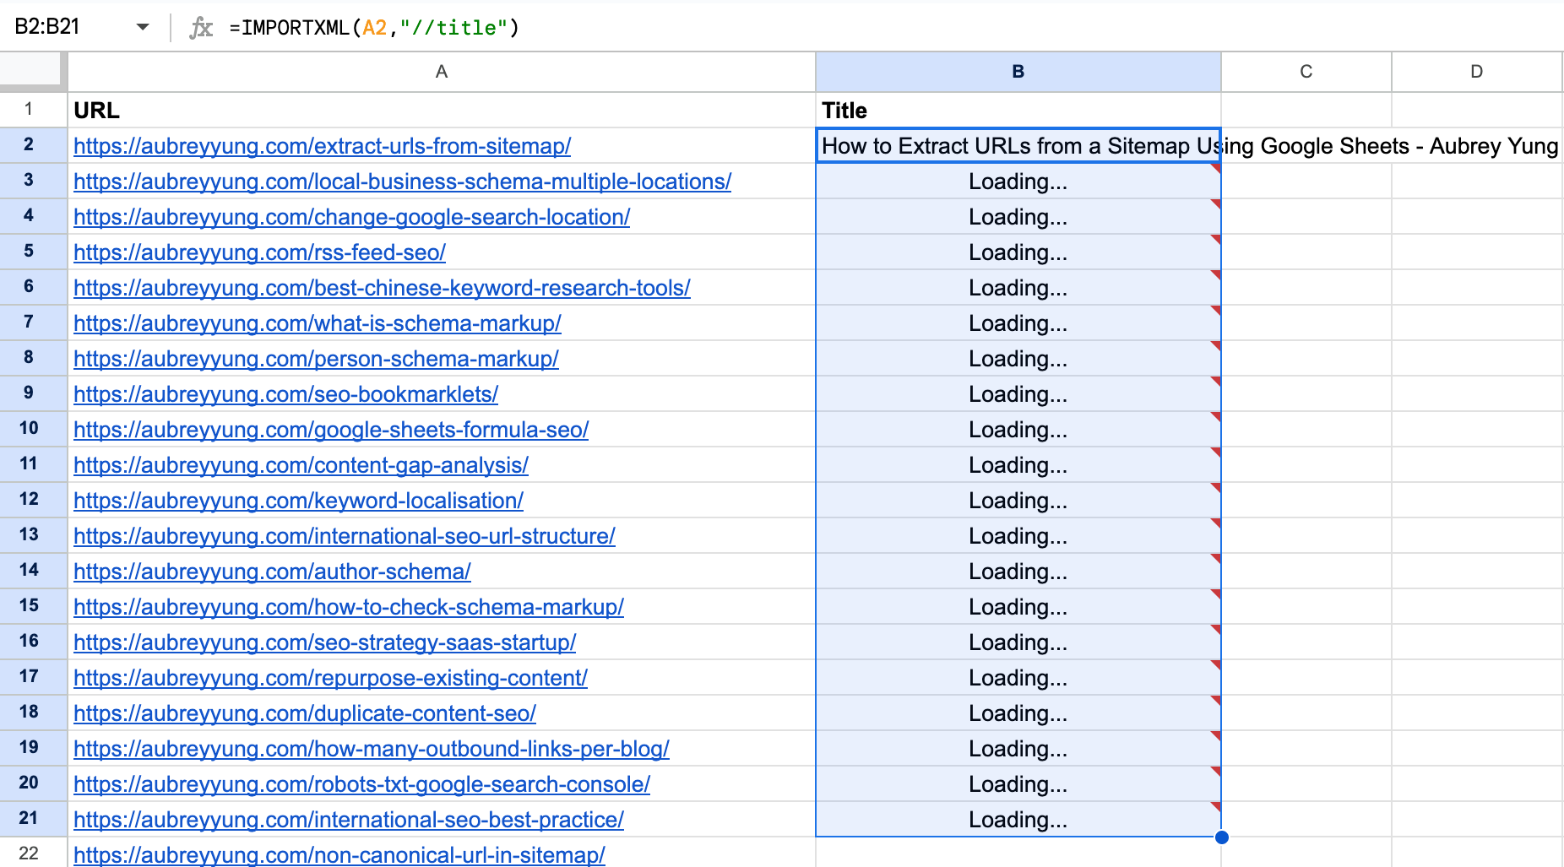Open the rss-feed-seo link
The width and height of the screenshot is (1564, 867).
[260, 252]
